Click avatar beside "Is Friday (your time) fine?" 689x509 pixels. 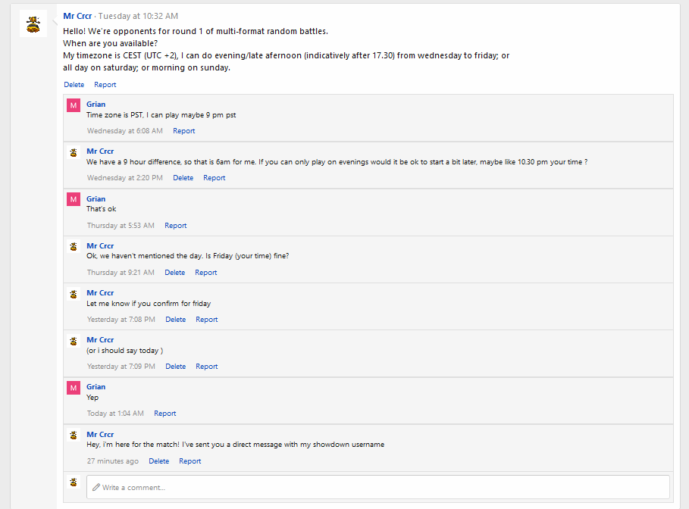74,246
